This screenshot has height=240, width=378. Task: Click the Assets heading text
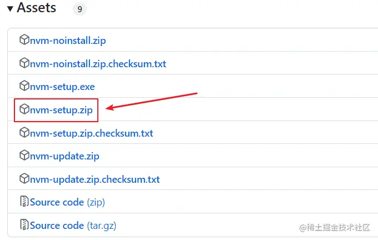click(36, 8)
